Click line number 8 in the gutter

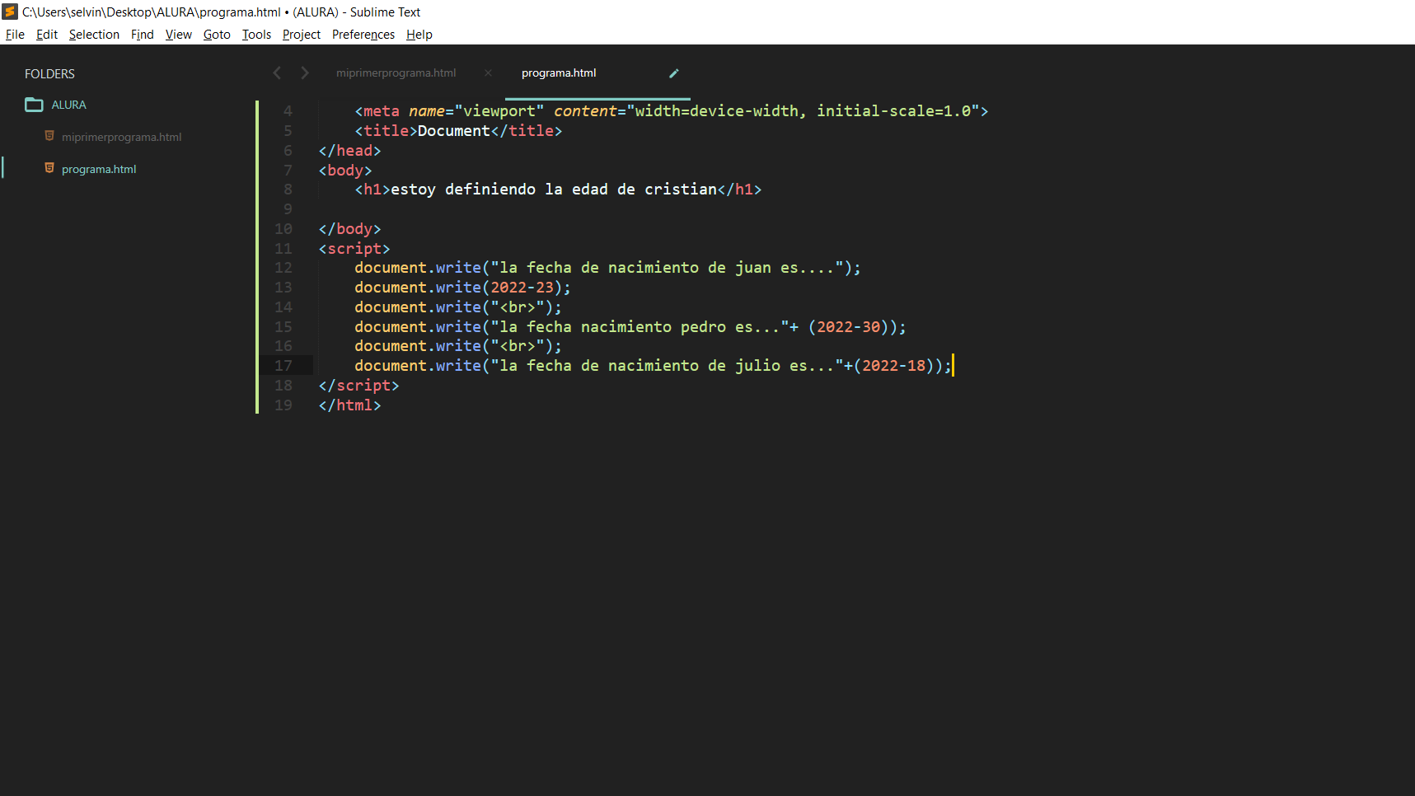(288, 190)
